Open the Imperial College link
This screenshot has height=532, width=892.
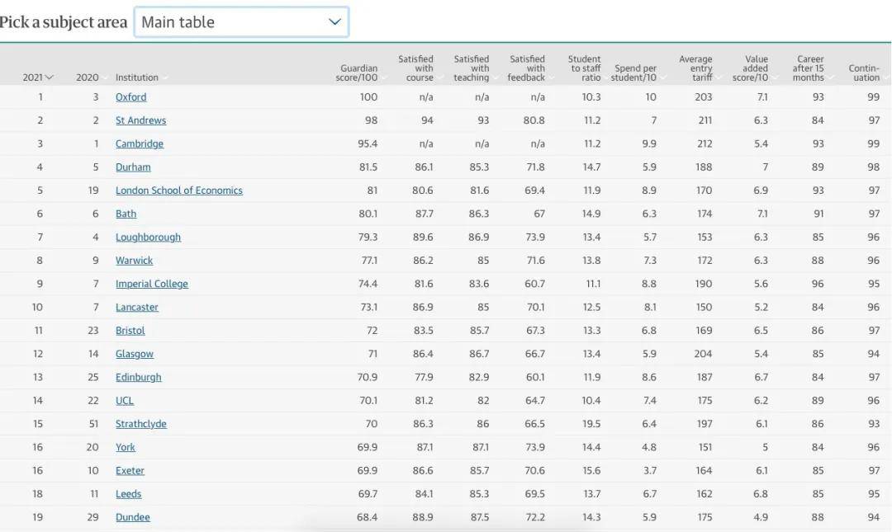tap(151, 284)
